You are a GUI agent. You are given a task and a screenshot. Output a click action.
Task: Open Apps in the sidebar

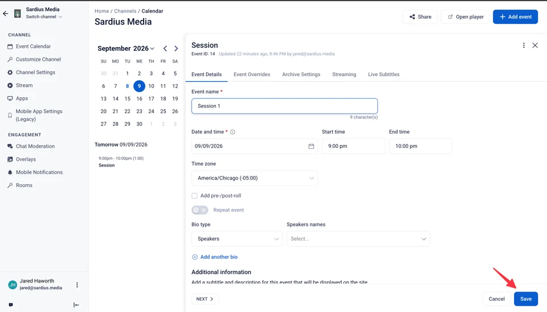coord(22,98)
